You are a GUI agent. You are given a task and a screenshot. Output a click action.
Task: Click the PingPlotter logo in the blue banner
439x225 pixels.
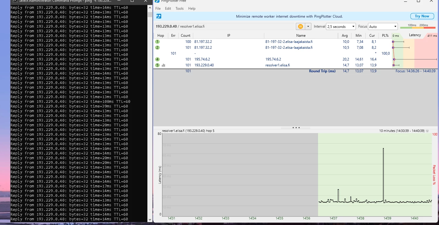159,16
